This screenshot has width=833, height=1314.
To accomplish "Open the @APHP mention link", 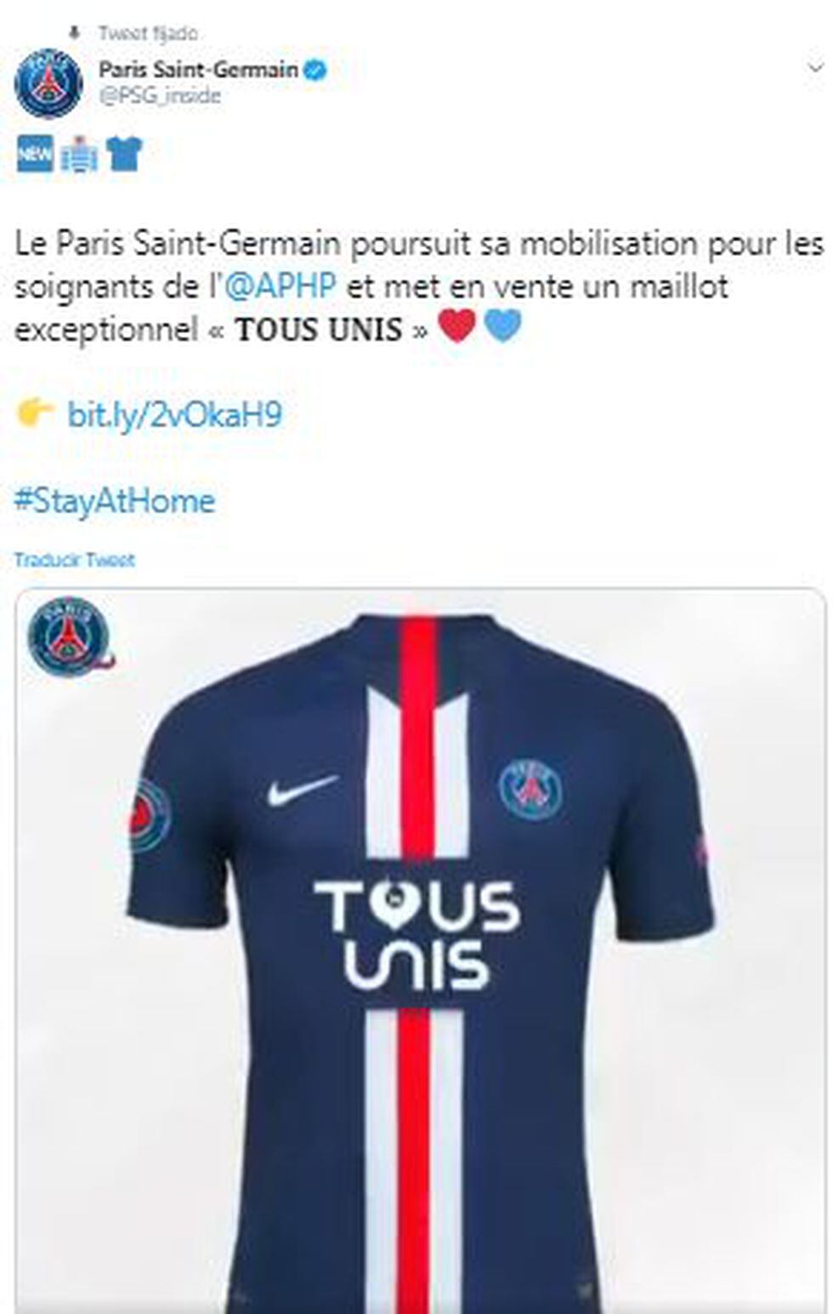I will pos(280,286).
